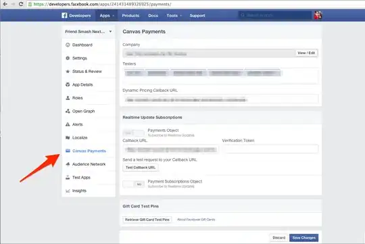
Task: Open About Facebook Gift Cards link
Action: pos(196,220)
